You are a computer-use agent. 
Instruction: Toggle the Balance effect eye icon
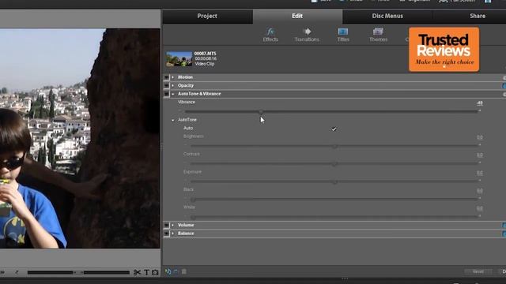coord(167,234)
